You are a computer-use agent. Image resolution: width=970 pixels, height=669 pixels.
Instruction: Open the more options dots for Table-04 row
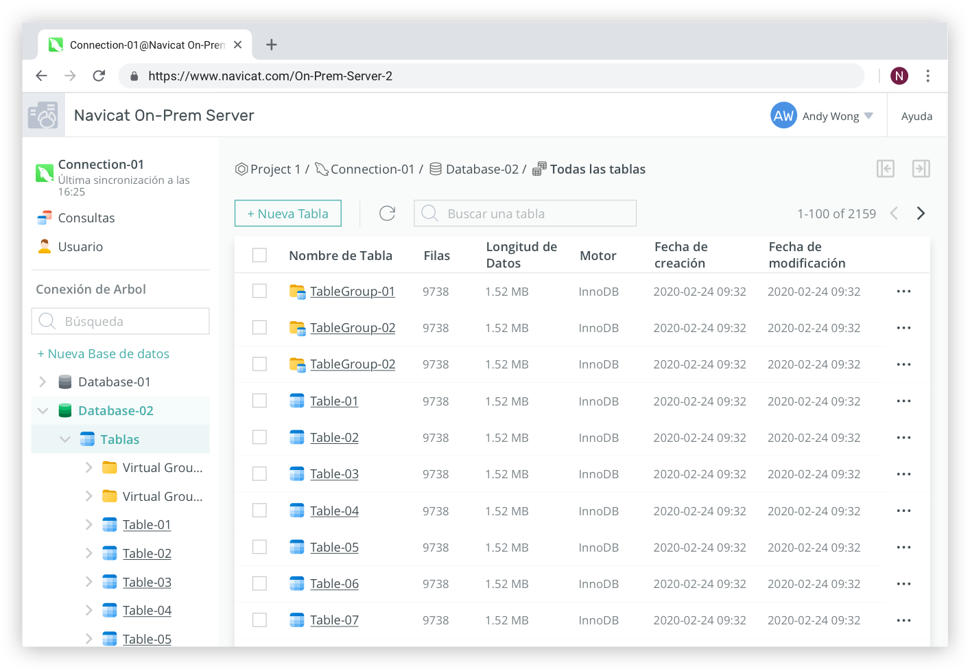pyautogui.click(x=904, y=511)
